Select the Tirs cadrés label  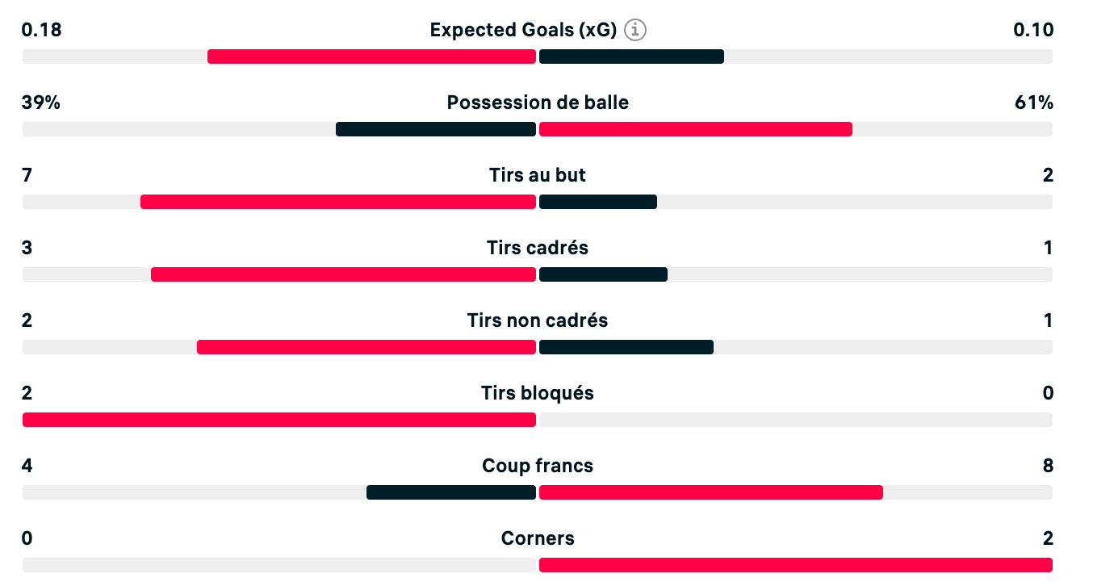[538, 248]
